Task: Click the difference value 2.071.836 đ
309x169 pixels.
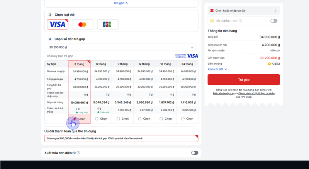Action: [x=146, y=110]
